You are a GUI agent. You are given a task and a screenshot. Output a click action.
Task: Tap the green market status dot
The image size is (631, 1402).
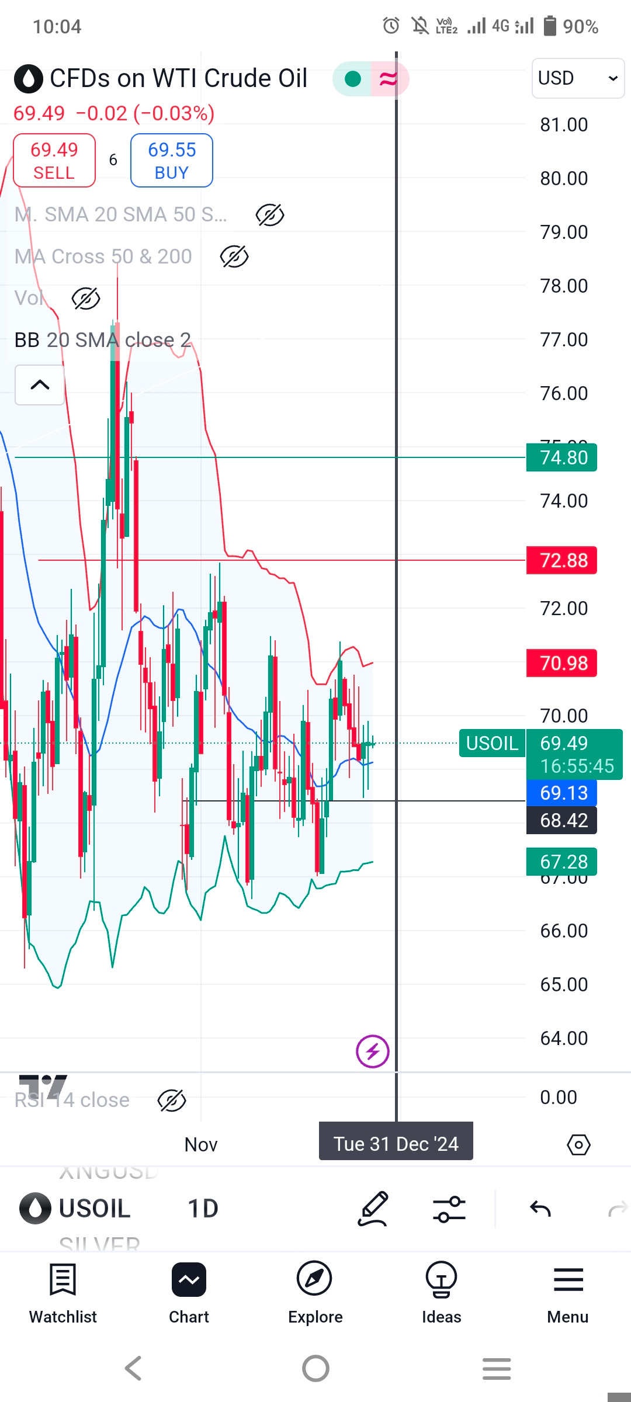pyautogui.click(x=353, y=79)
